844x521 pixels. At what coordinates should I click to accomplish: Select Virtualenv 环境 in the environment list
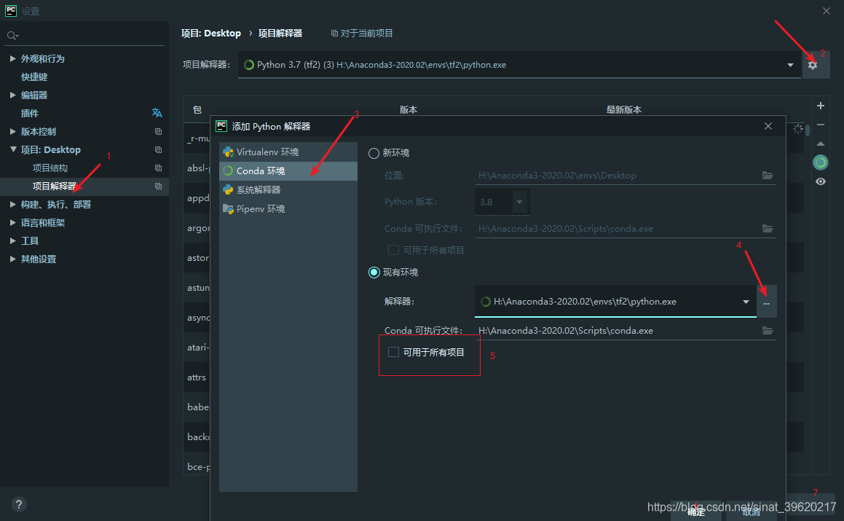click(288, 152)
